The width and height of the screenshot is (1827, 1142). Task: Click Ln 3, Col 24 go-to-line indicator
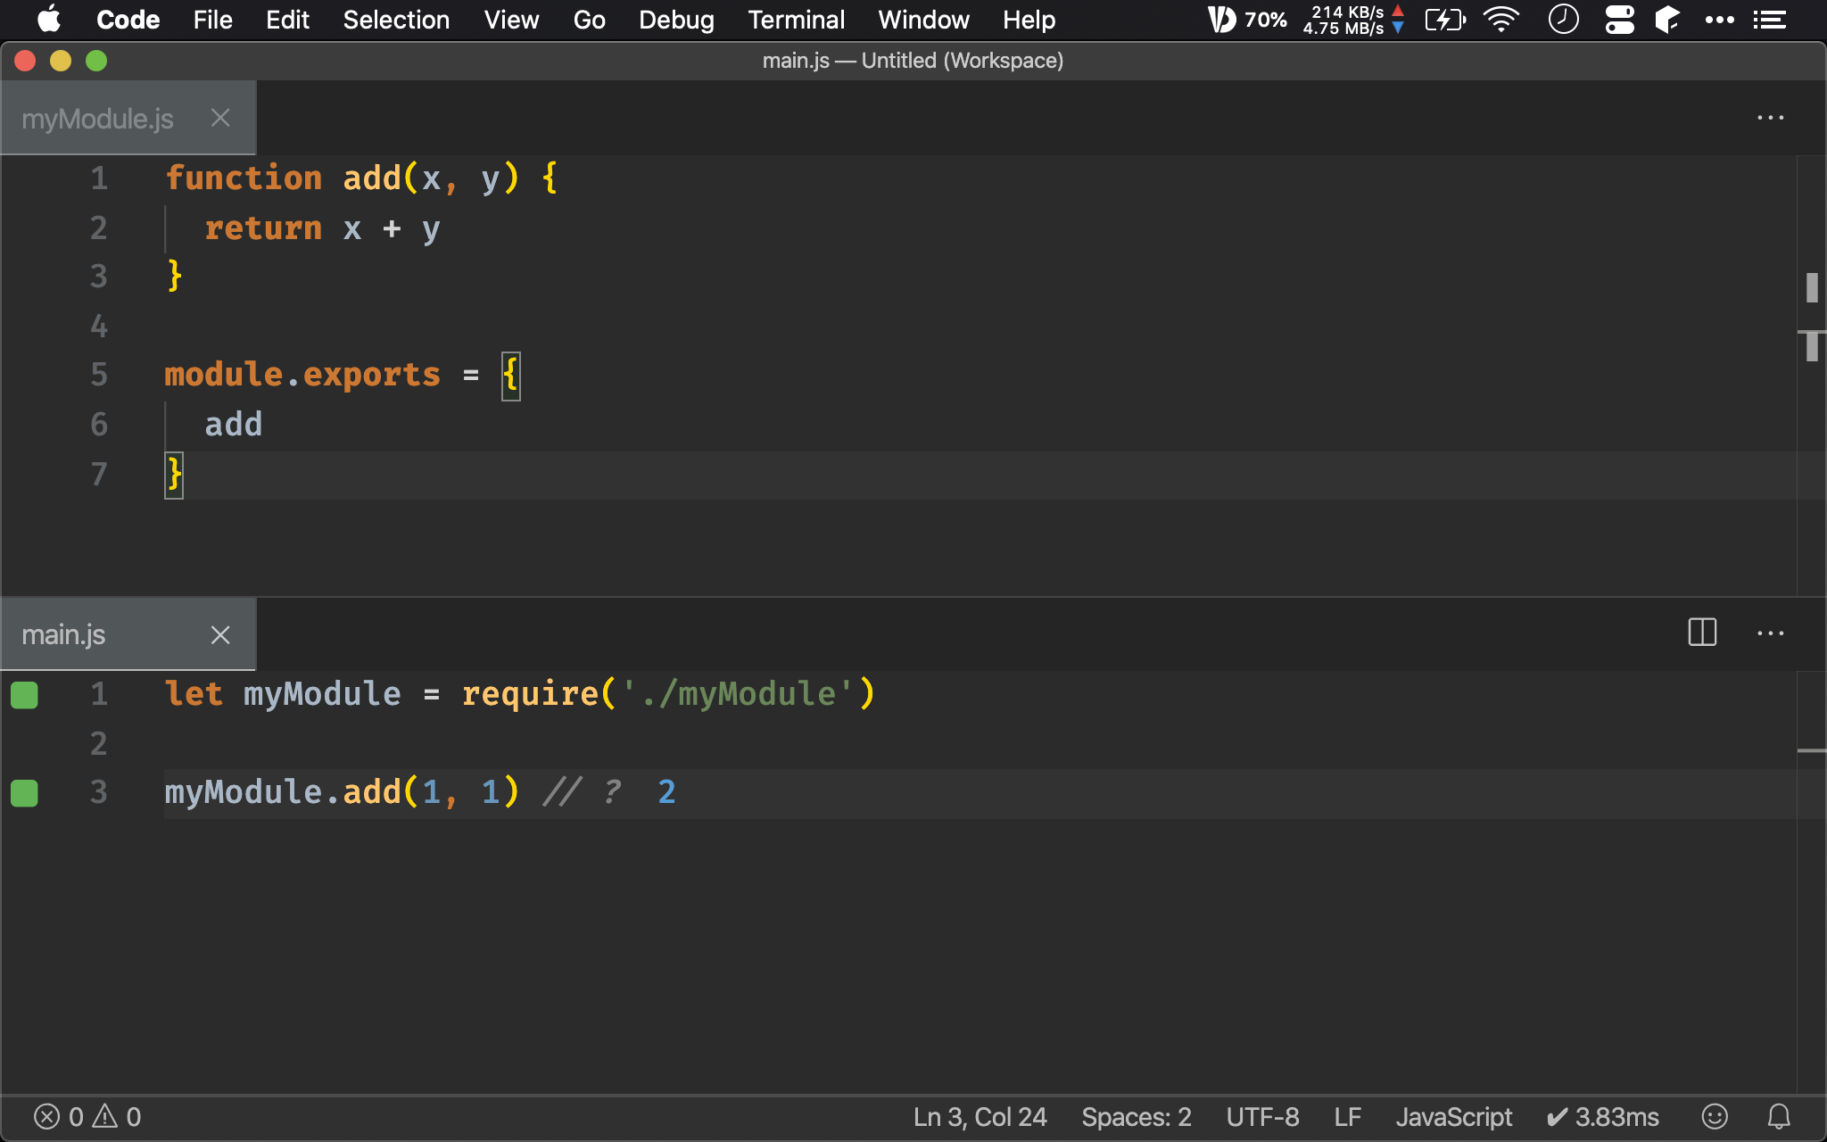coord(980,1116)
